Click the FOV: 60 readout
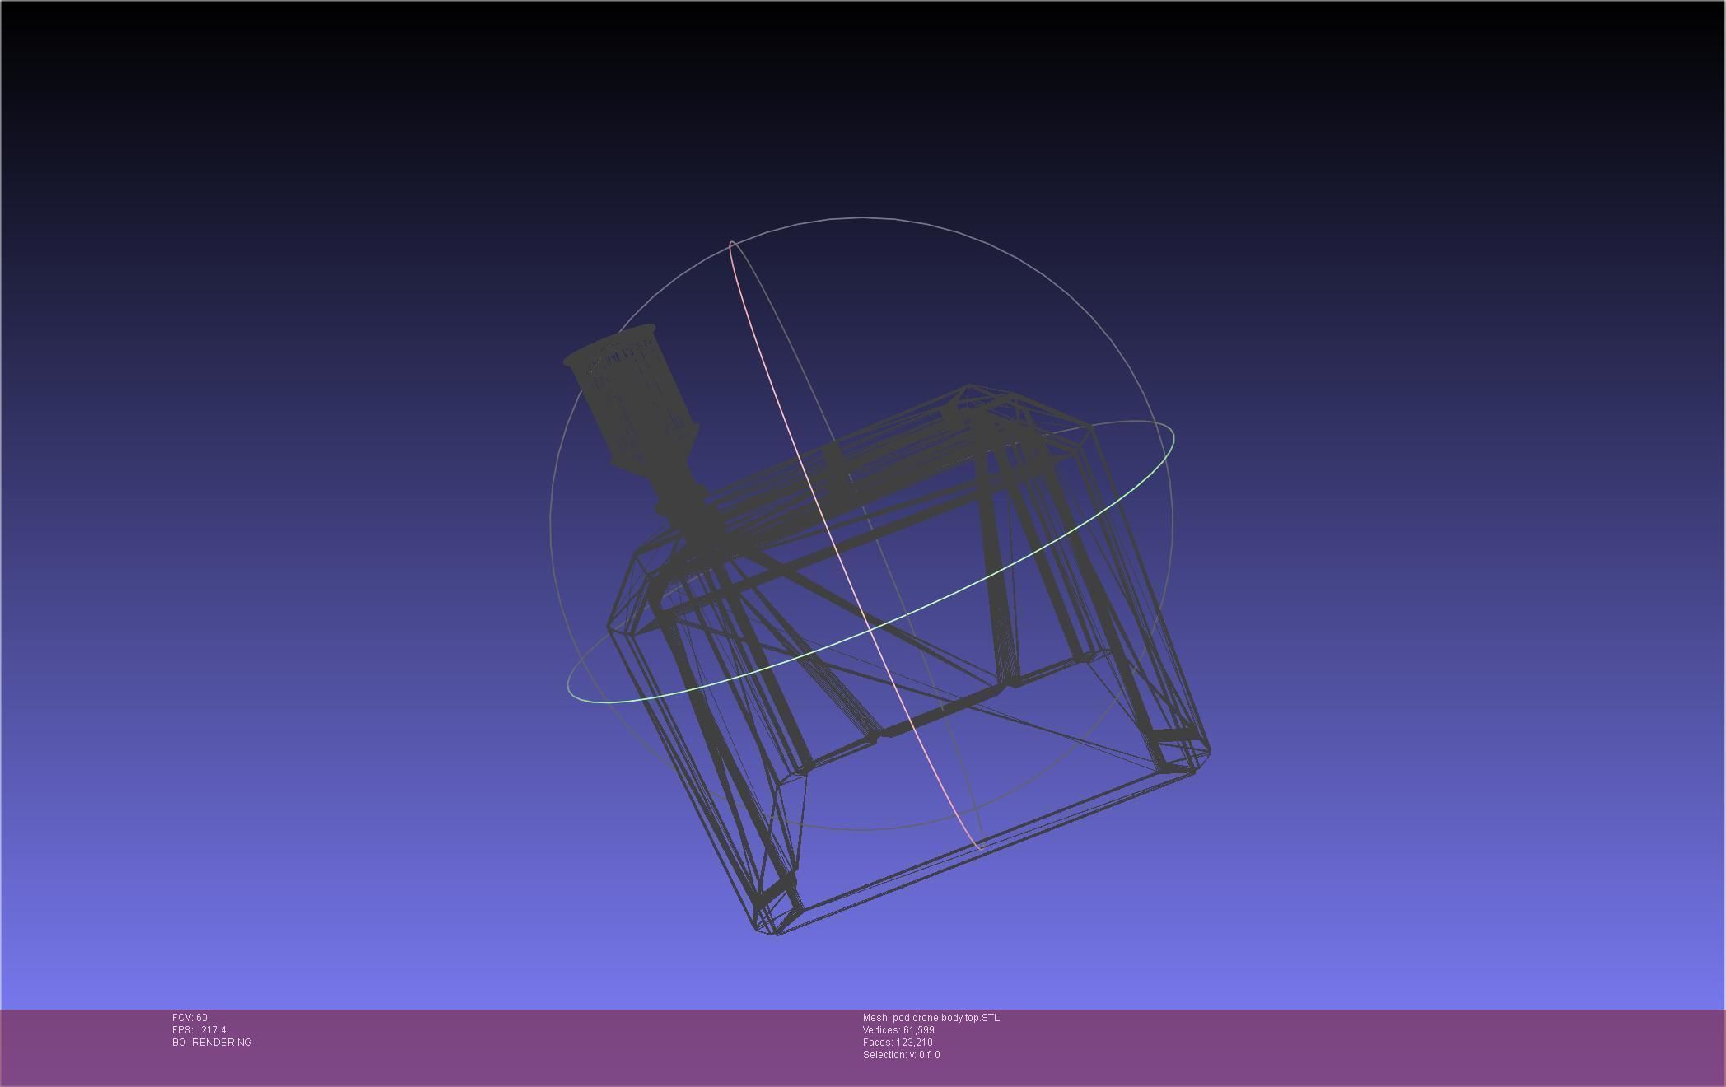 pyautogui.click(x=189, y=1018)
